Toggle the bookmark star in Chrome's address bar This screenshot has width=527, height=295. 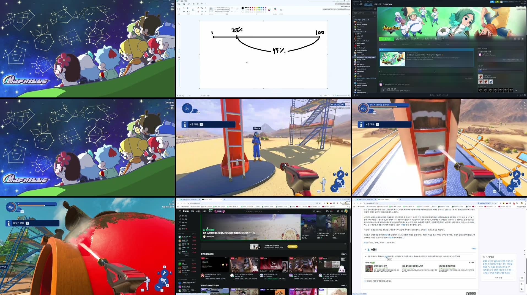pos(320,203)
